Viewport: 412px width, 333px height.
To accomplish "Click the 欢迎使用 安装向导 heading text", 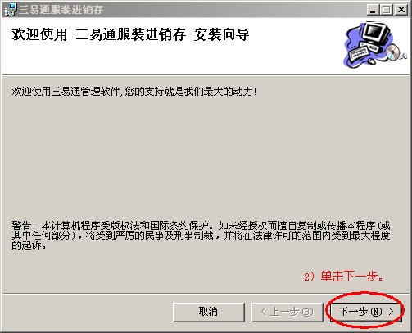I will [130, 34].
